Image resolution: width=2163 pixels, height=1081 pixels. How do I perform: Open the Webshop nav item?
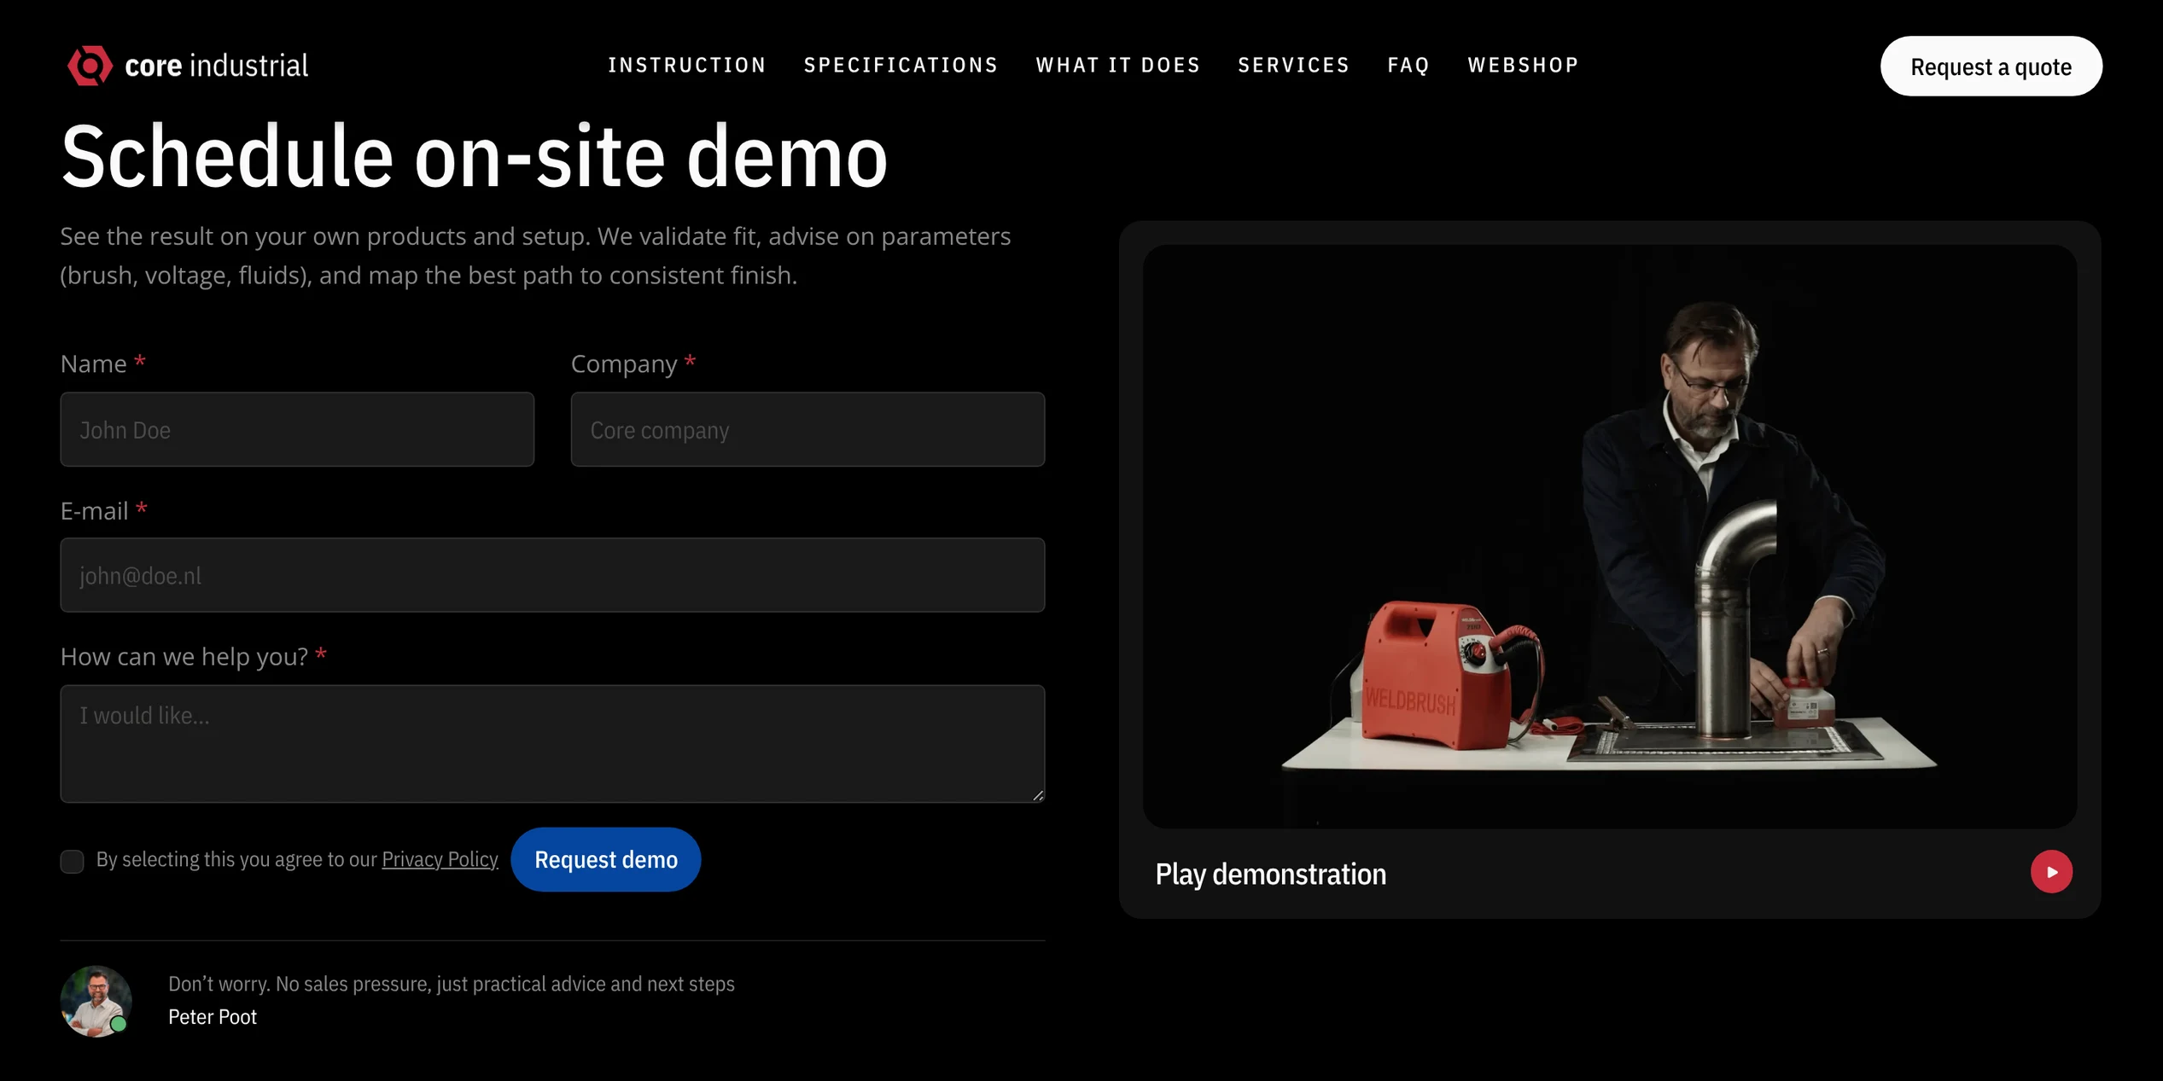pyautogui.click(x=1524, y=65)
